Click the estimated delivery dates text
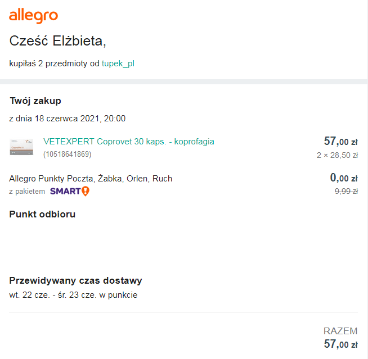 pos(73,295)
